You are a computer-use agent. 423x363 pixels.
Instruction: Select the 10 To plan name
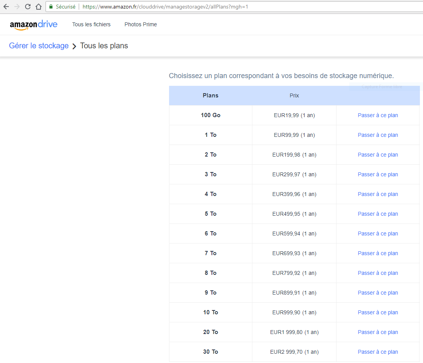point(210,312)
